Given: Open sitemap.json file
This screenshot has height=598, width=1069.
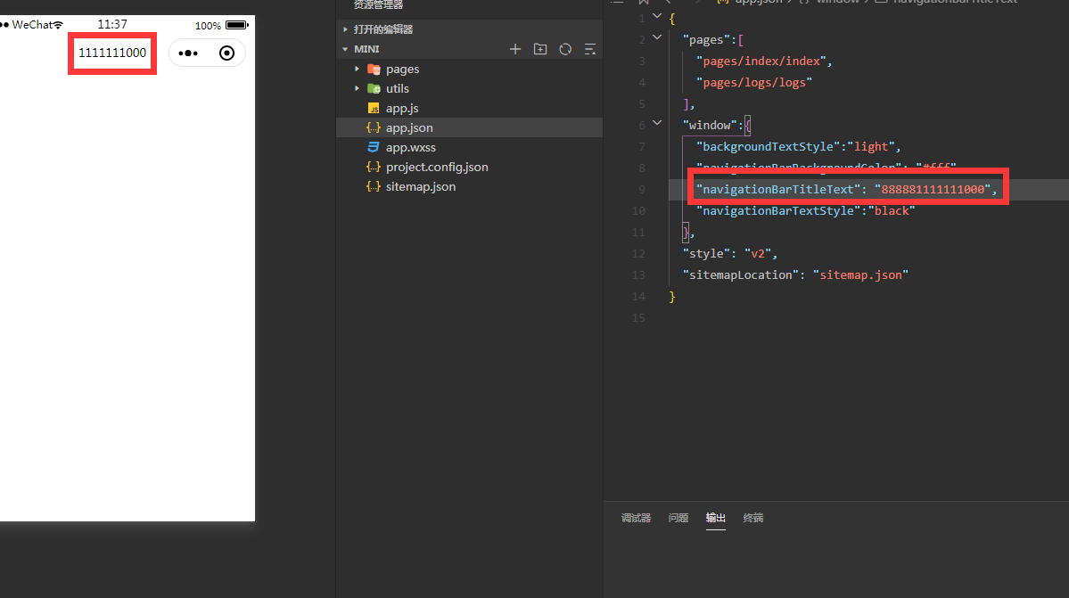Looking at the screenshot, I should pos(469,186).
